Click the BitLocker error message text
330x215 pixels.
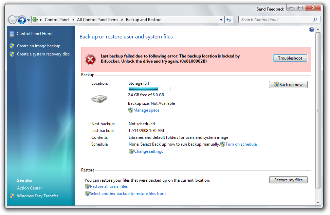(170, 59)
